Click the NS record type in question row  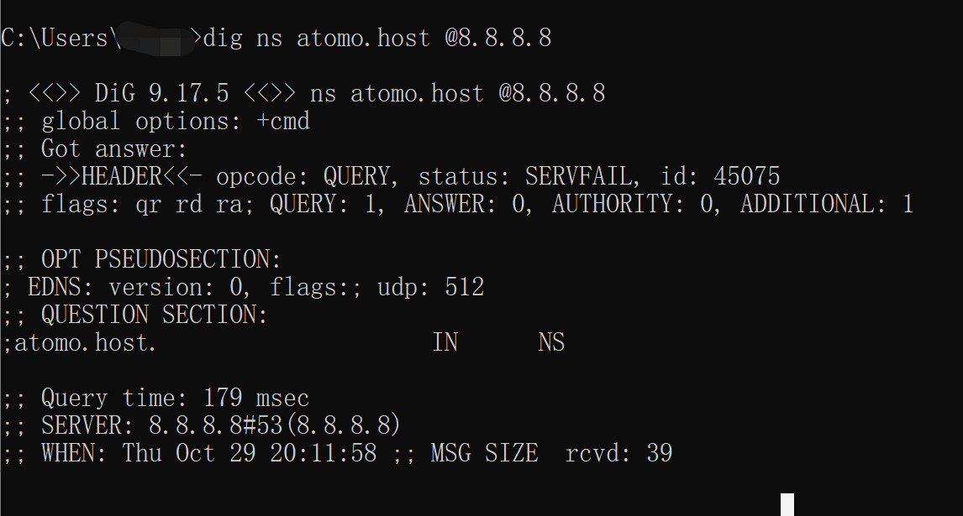tap(551, 342)
